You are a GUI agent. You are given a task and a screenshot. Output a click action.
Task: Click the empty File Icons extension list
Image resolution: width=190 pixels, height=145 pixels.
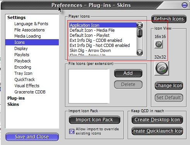pos(89,86)
